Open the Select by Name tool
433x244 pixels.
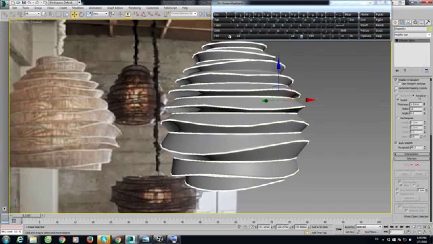coord(51,14)
